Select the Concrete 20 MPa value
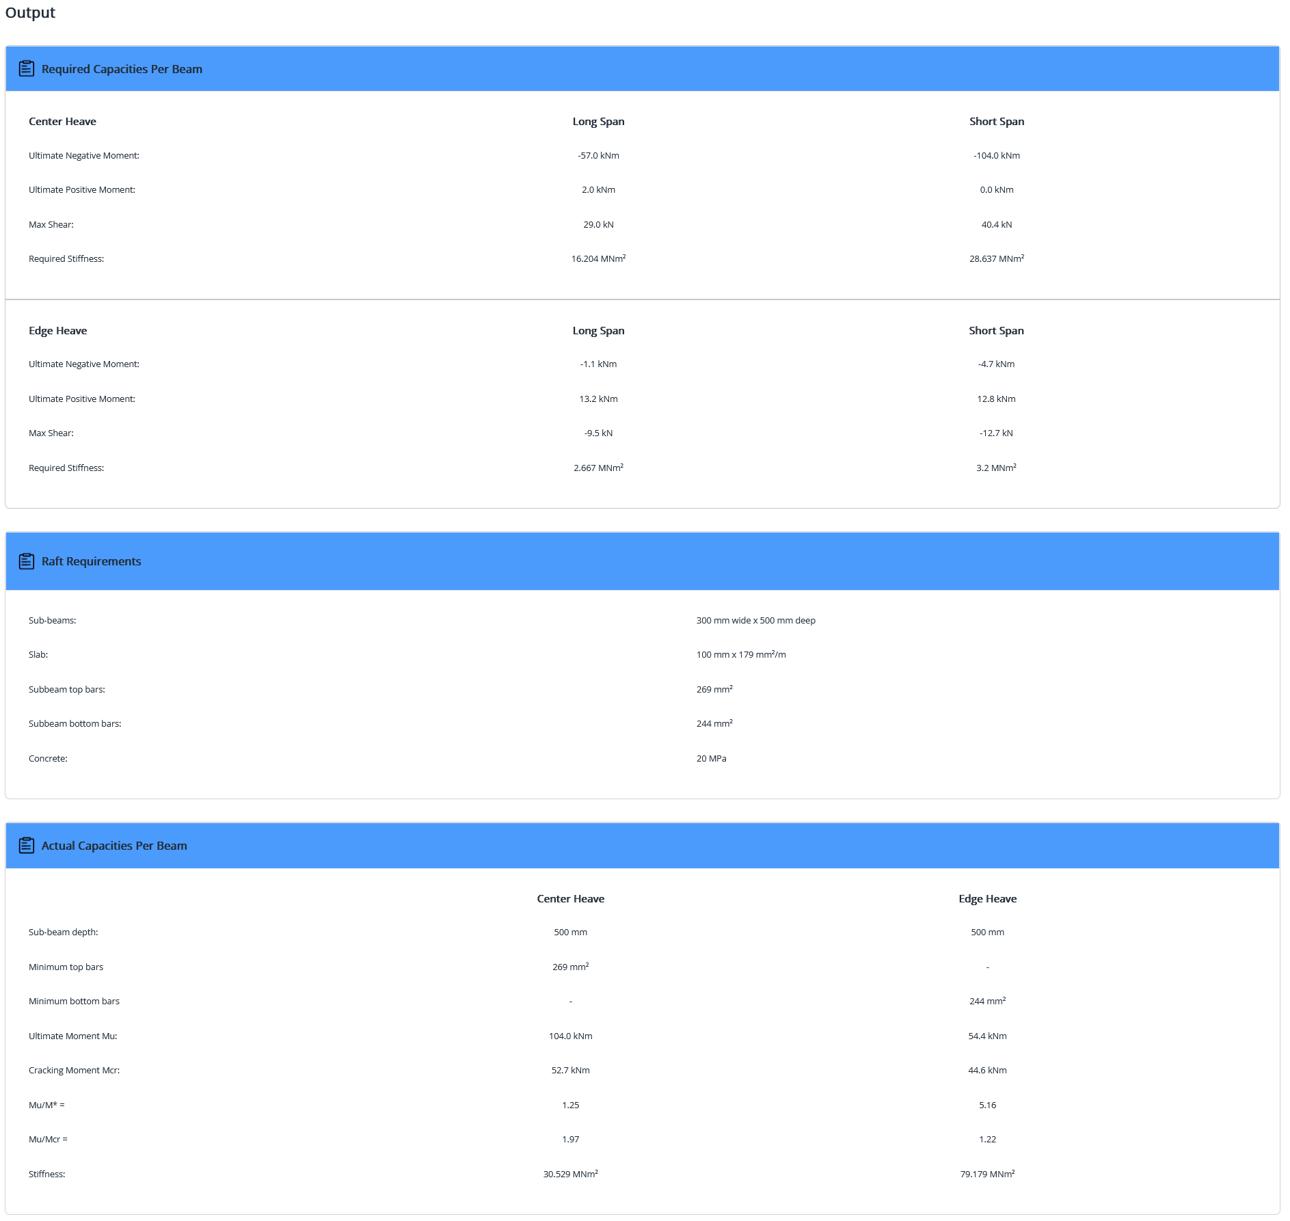The height and width of the screenshot is (1221, 1290). coord(711,759)
